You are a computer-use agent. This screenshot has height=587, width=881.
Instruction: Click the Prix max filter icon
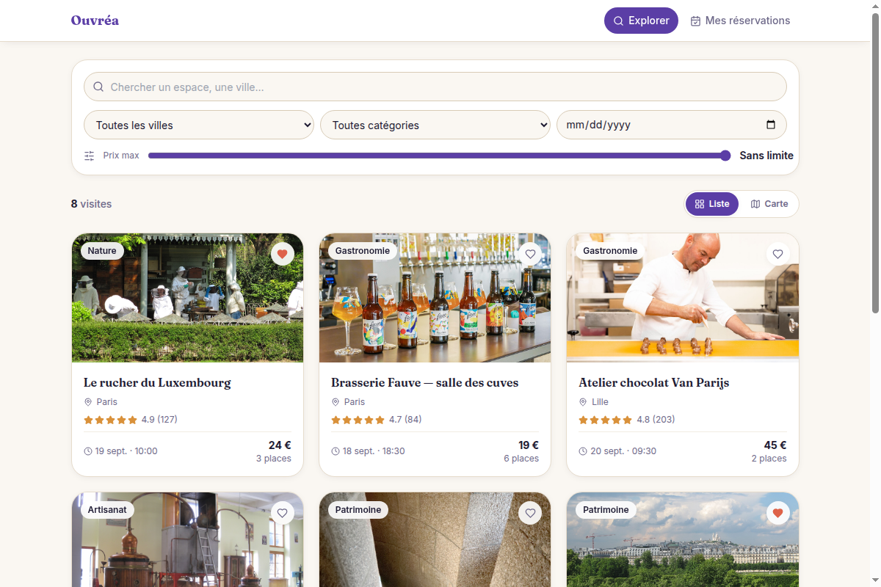point(90,156)
